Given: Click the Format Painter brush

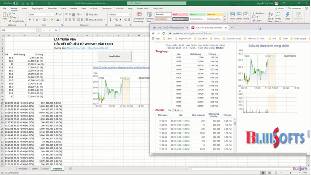Looking at the screenshot, I should pyautogui.click(x=10, y=21).
